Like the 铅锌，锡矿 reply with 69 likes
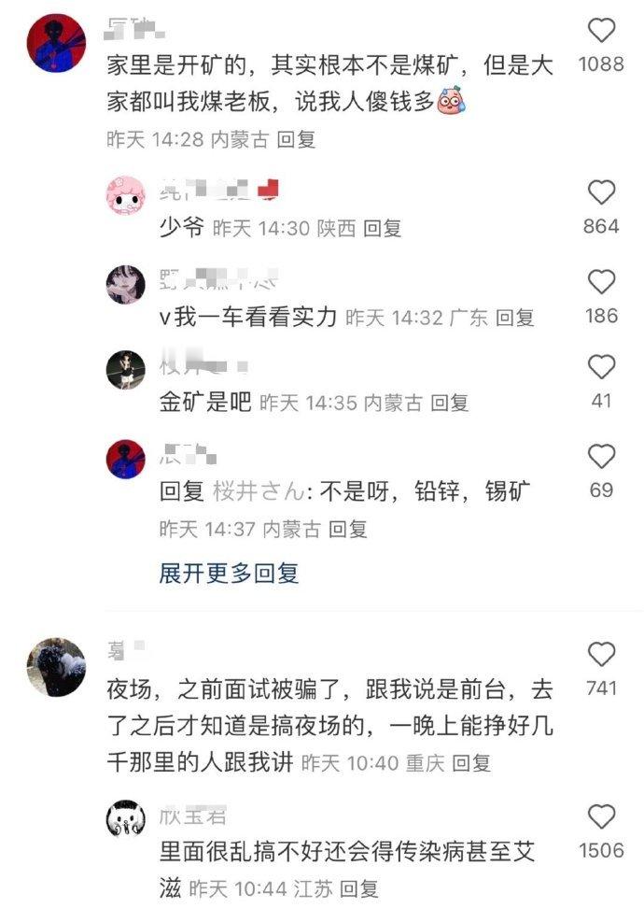This screenshot has width=644, height=908. (601, 457)
